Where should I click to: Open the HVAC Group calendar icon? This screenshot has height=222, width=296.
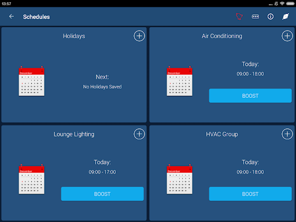pyautogui.click(x=180, y=179)
